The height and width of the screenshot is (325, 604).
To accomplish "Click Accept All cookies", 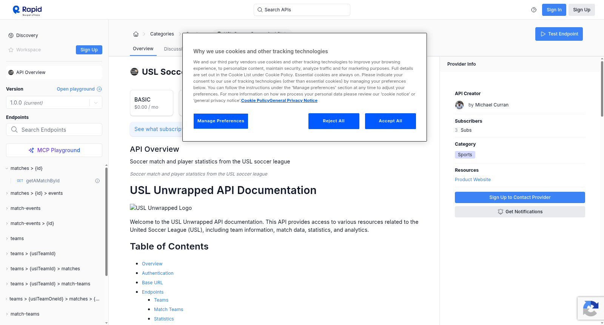I will point(390,121).
